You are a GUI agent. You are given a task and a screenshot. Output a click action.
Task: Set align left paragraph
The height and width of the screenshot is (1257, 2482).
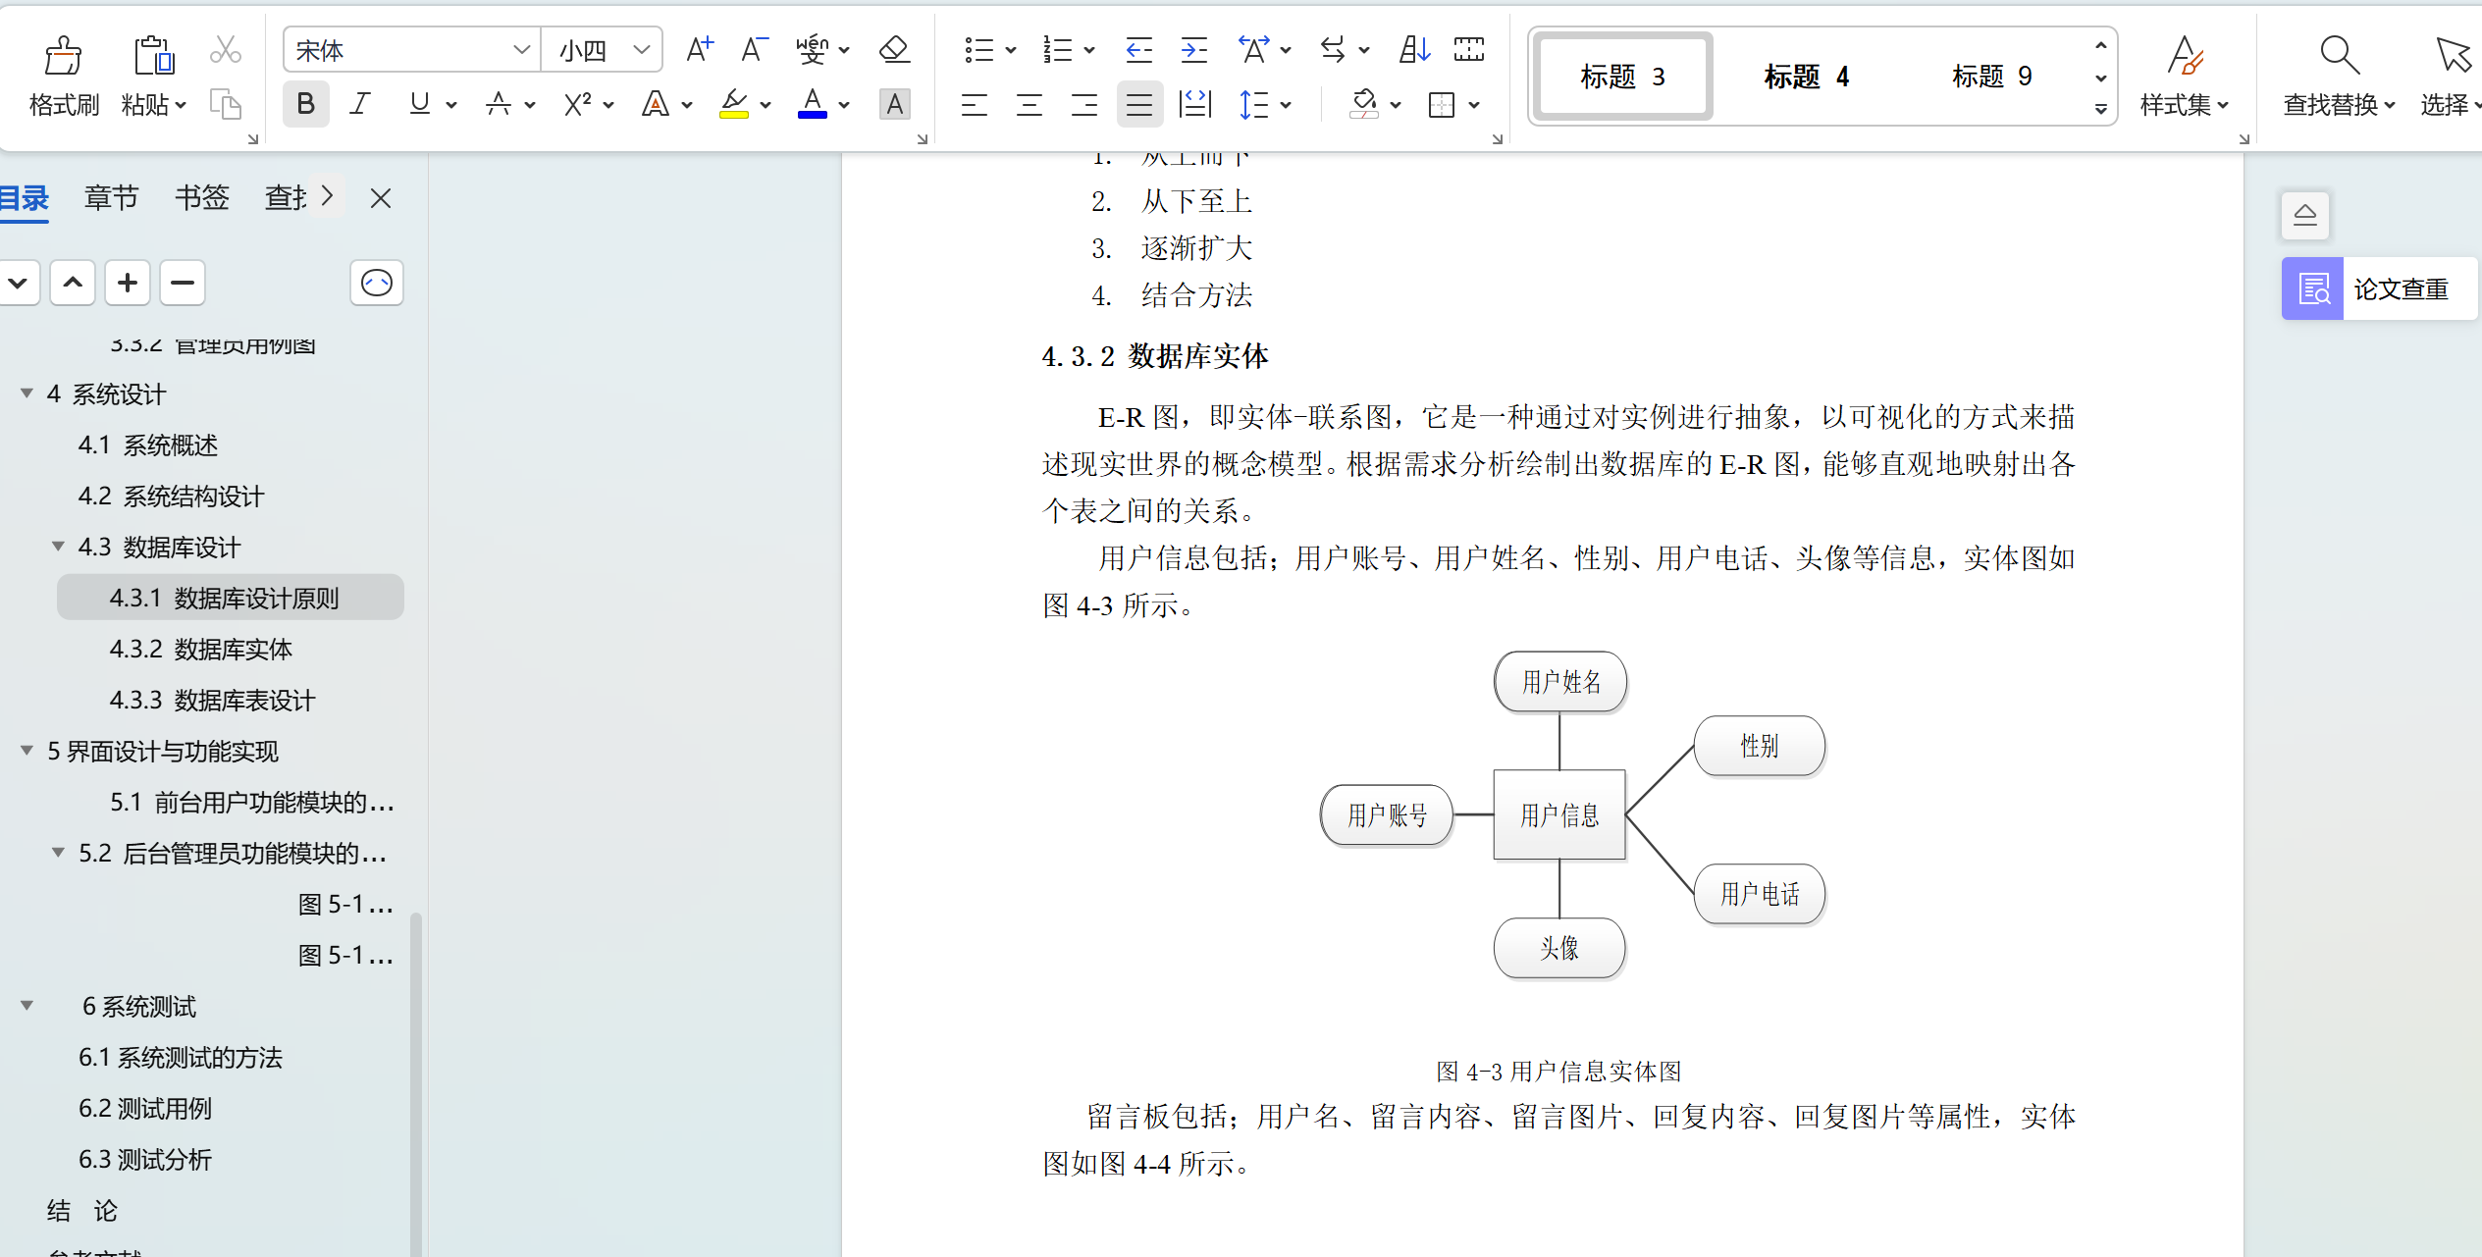974,104
